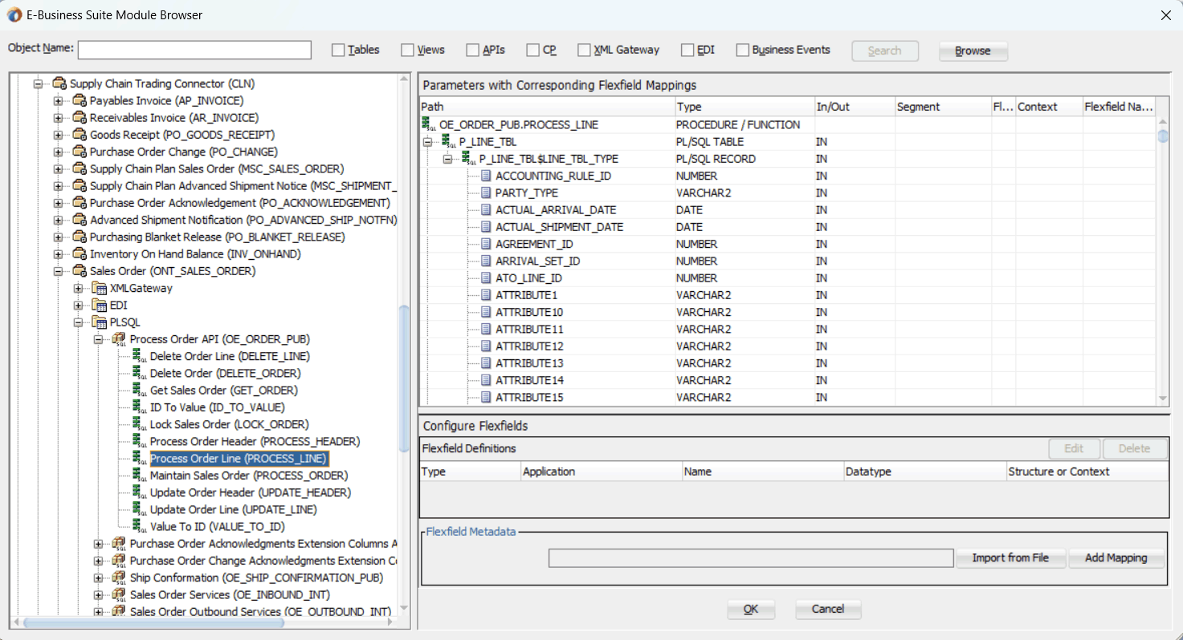Expand the EDI folder node

[79, 306]
